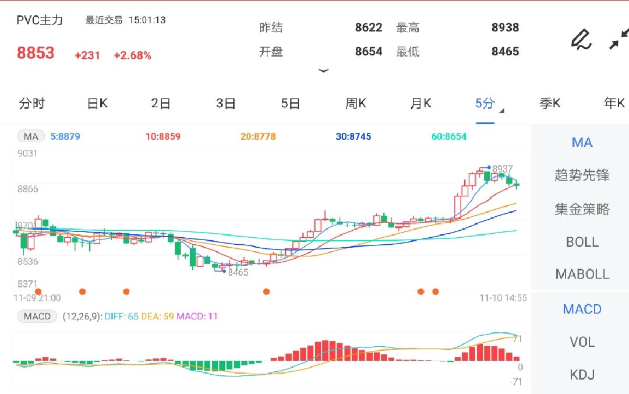Viewport: 629px width, 394px height.
Task: Select the 2日 chart tab
Action: click(161, 104)
